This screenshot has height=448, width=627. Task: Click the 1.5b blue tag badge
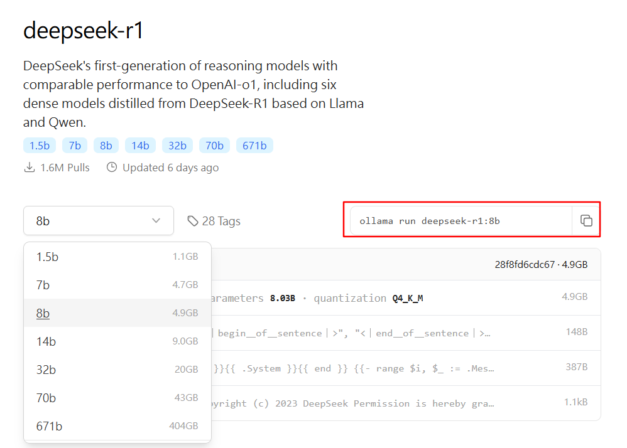[x=40, y=146]
